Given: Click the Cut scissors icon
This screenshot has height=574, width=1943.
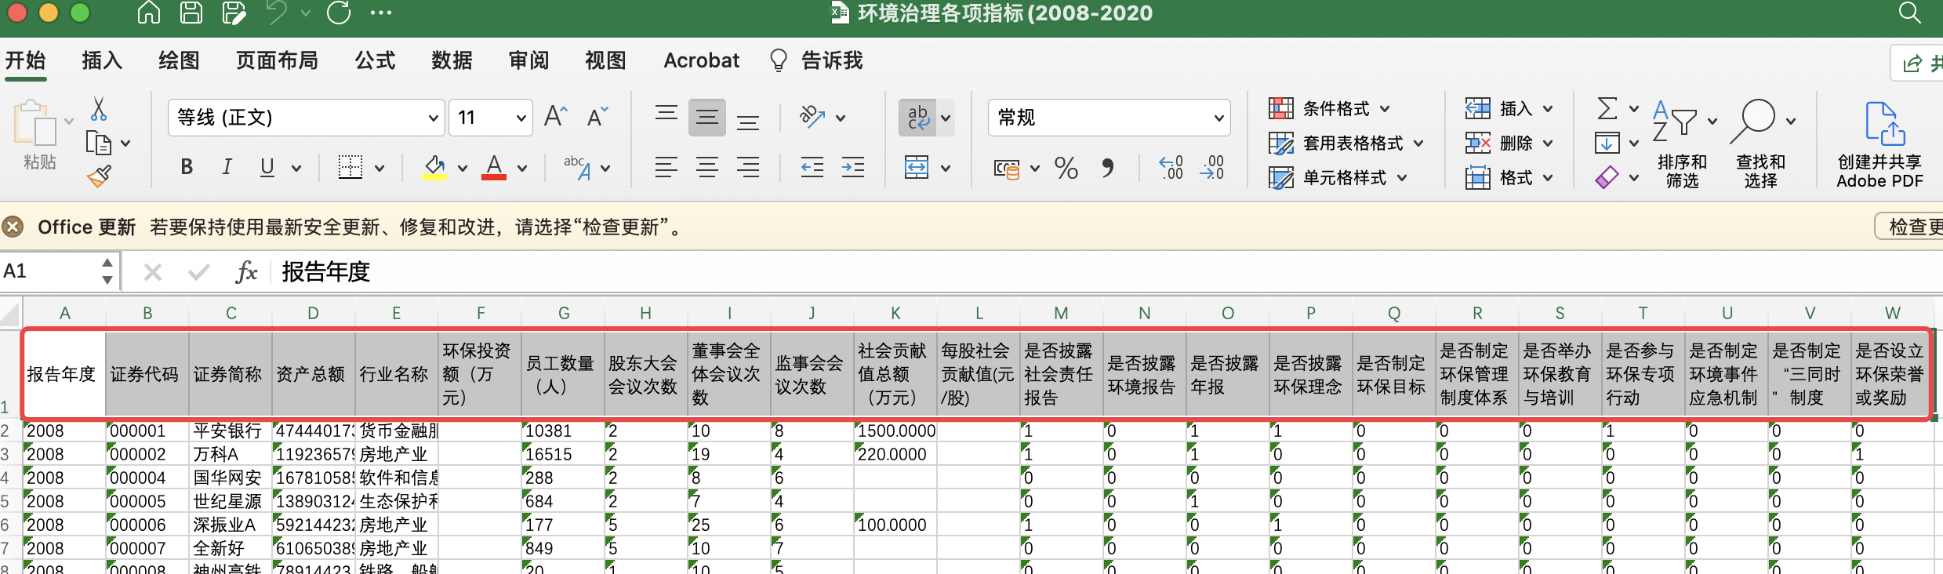Looking at the screenshot, I should coord(99,109).
